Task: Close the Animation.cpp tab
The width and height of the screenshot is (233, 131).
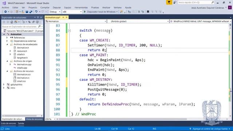Action: (x=67, y=17)
